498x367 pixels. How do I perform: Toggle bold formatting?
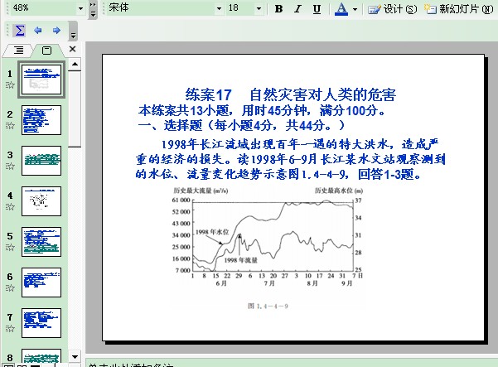click(279, 9)
